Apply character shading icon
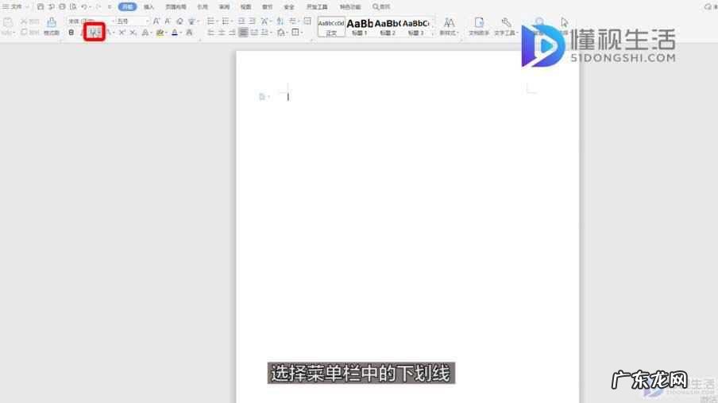 click(189, 33)
